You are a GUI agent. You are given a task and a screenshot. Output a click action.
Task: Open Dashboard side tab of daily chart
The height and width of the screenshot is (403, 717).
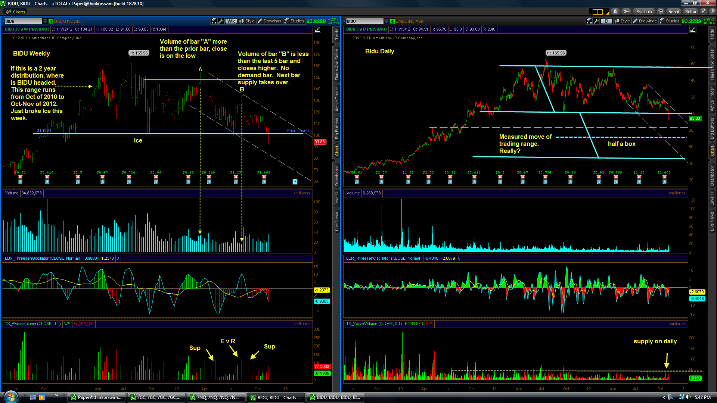tap(712, 175)
